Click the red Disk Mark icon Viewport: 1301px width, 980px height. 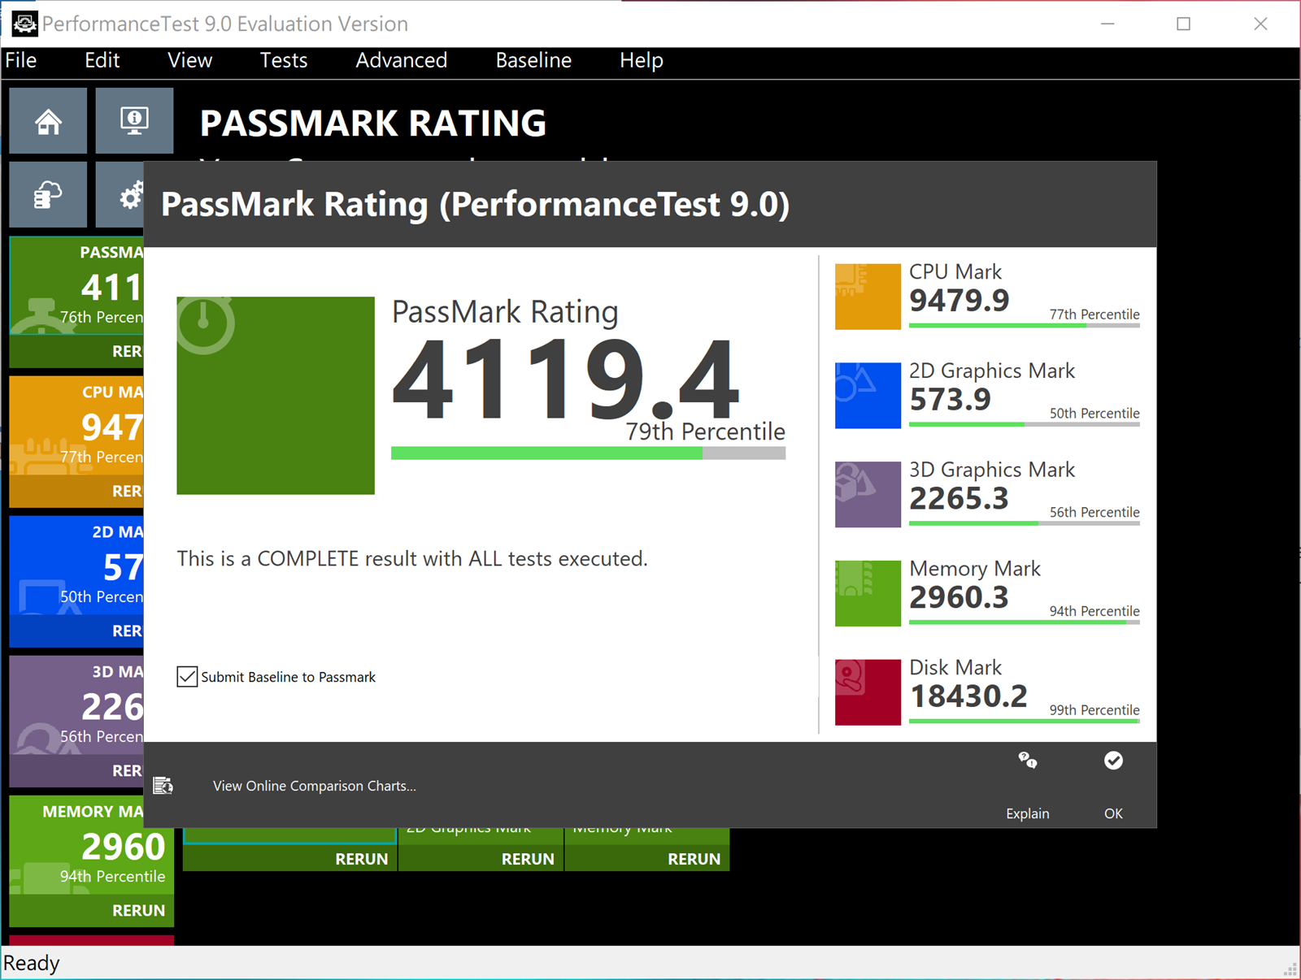pyautogui.click(x=868, y=692)
